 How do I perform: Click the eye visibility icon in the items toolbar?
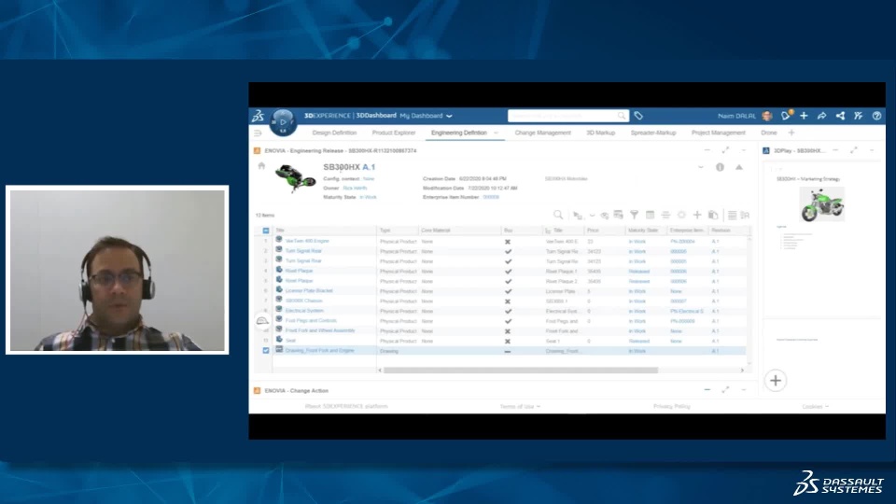tap(605, 216)
